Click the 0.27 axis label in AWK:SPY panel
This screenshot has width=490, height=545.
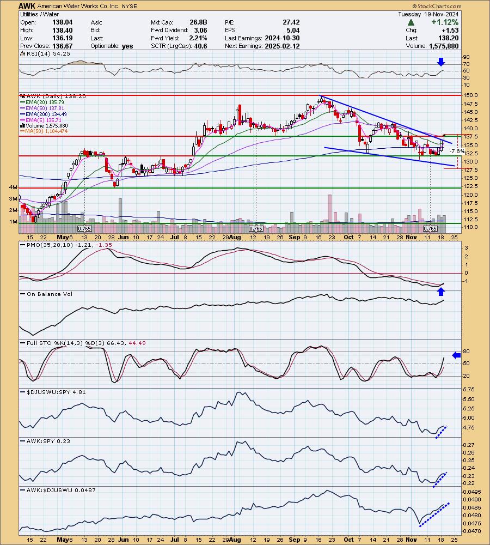point(468,445)
